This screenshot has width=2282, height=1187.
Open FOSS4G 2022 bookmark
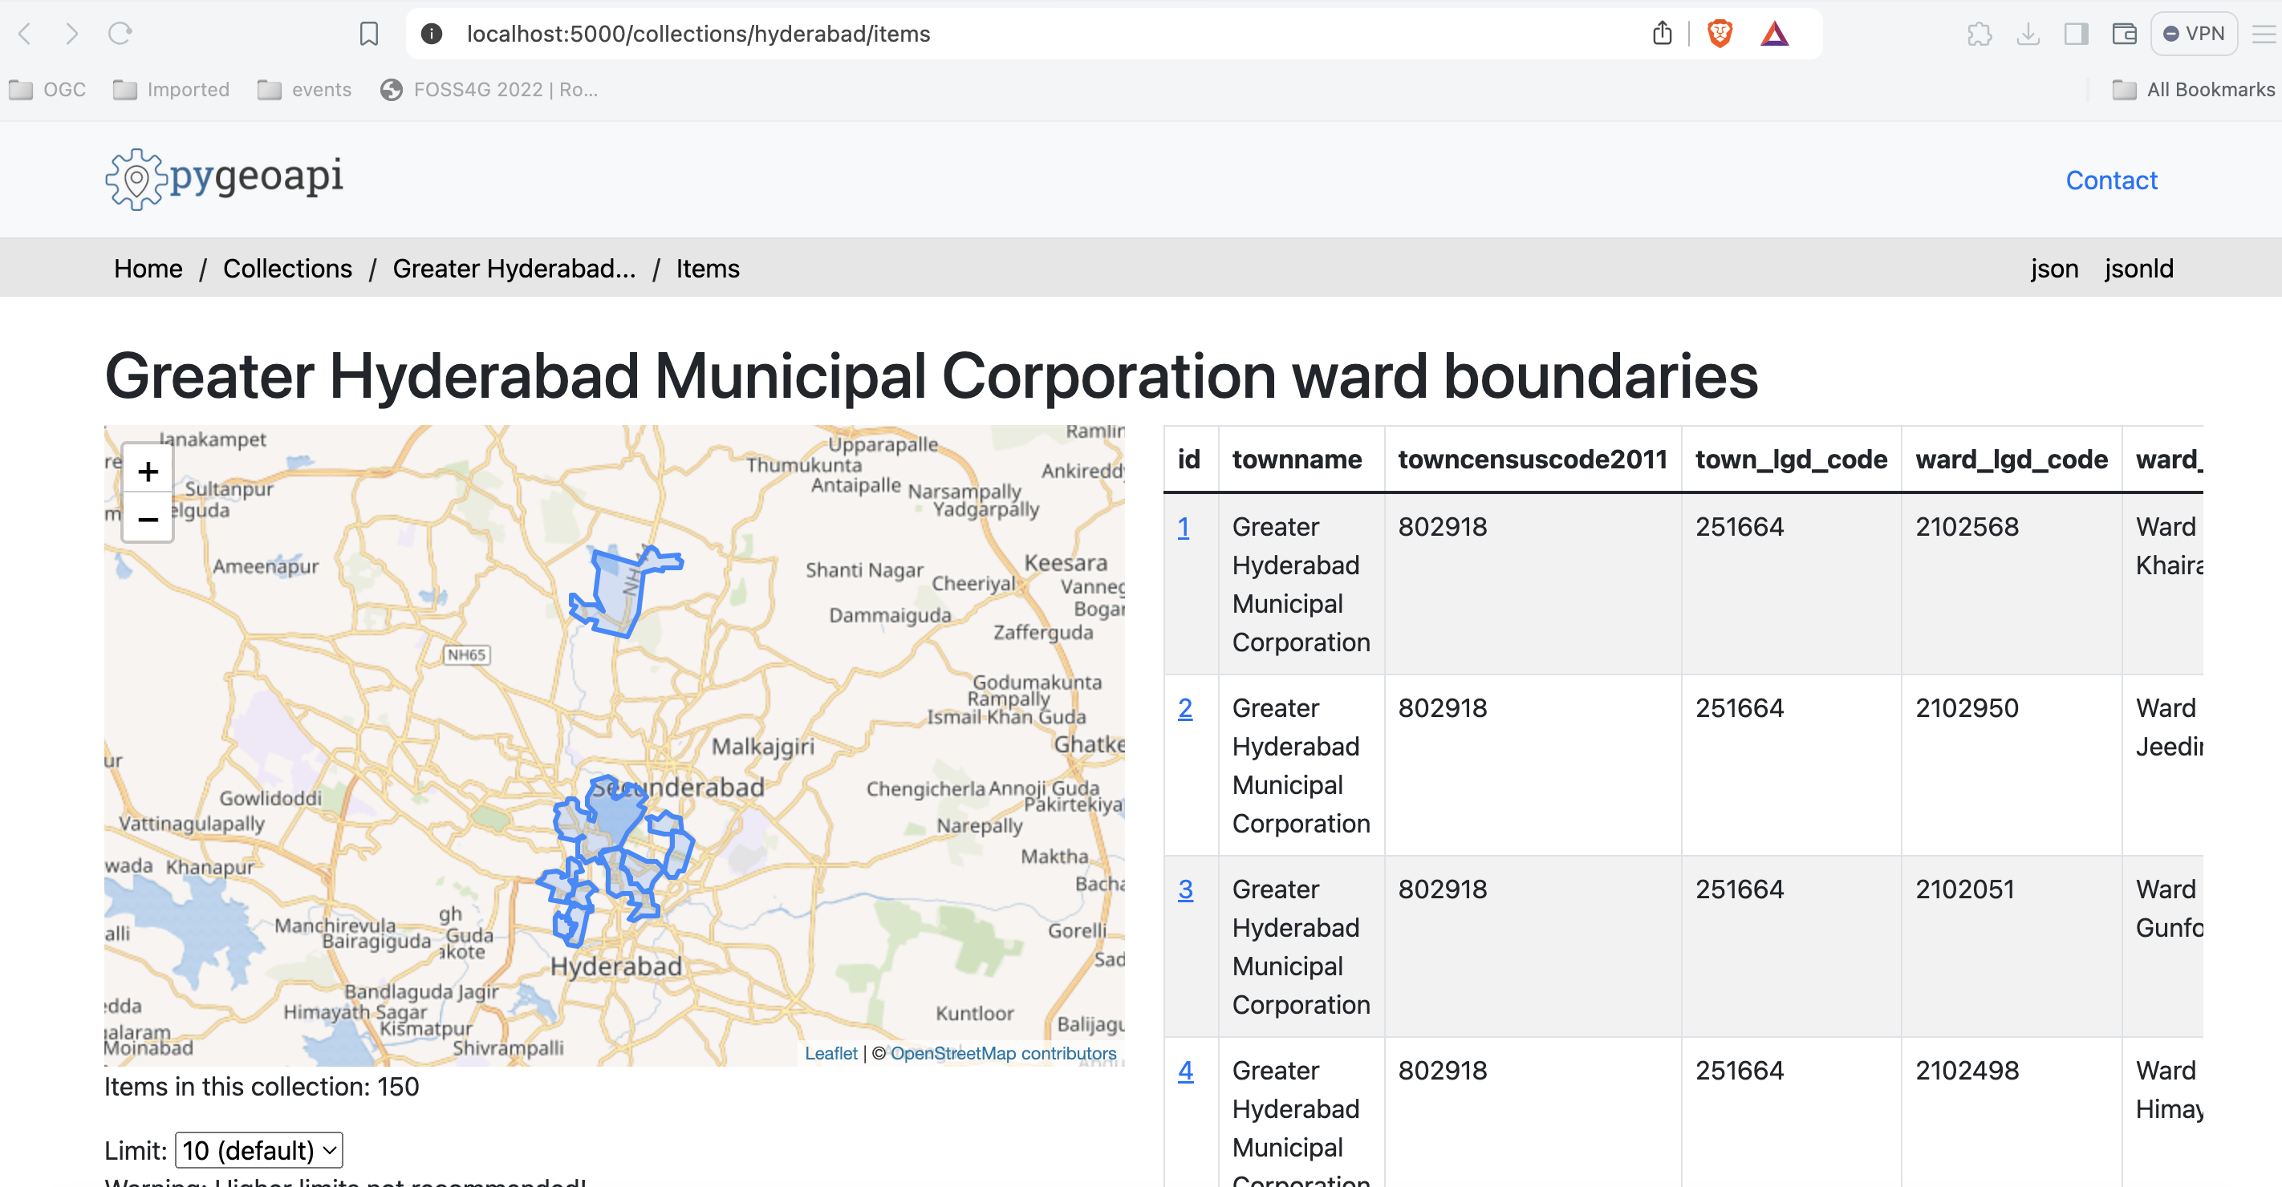click(489, 89)
